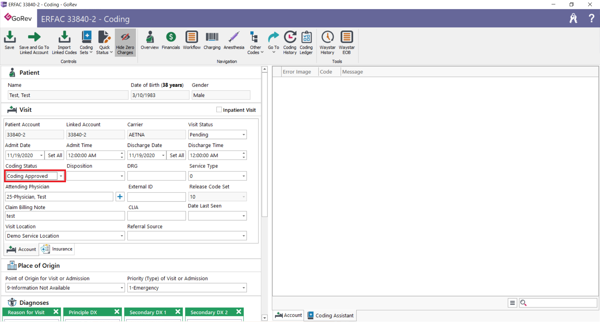Open Waystar History tool
The height and width of the screenshot is (322, 600).
pyautogui.click(x=327, y=43)
